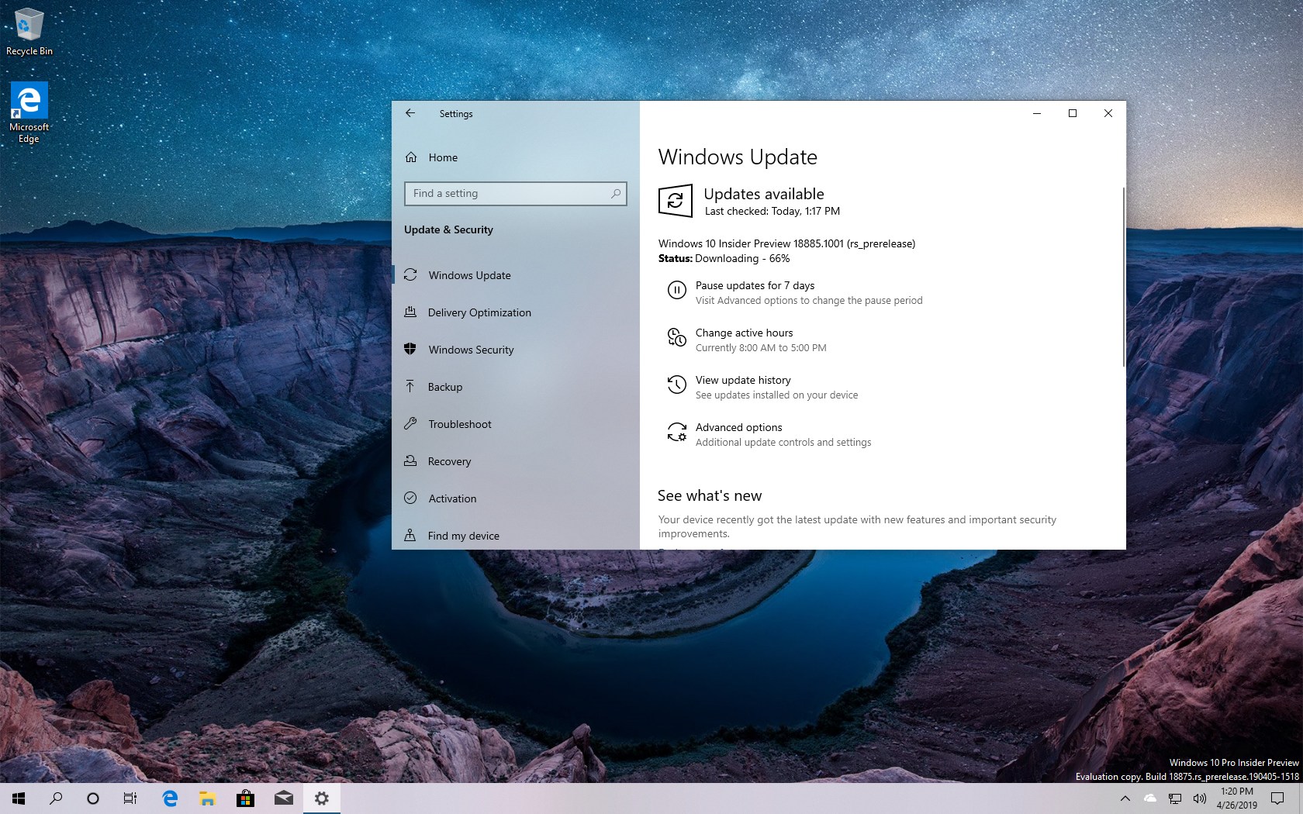Click the Settings gear on taskbar
The image size is (1303, 814).
pos(321,798)
